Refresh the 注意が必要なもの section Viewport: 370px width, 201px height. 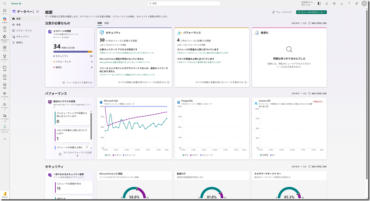tap(318, 23)
